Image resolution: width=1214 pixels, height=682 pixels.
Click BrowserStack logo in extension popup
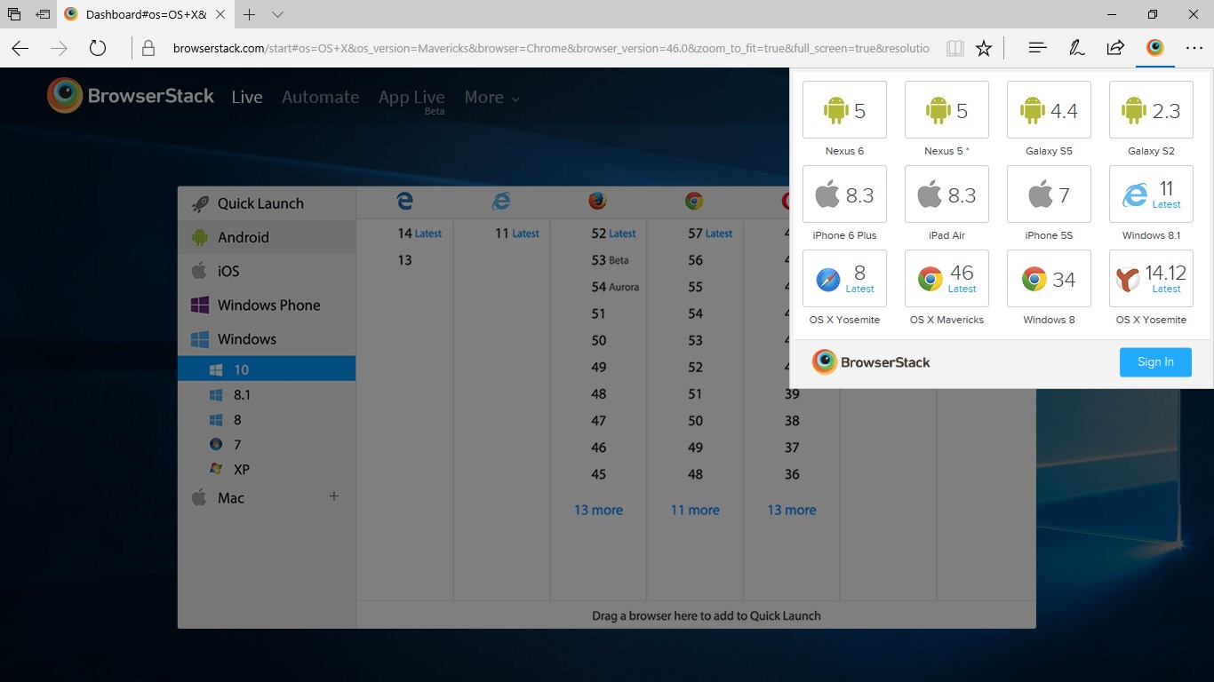871,361
